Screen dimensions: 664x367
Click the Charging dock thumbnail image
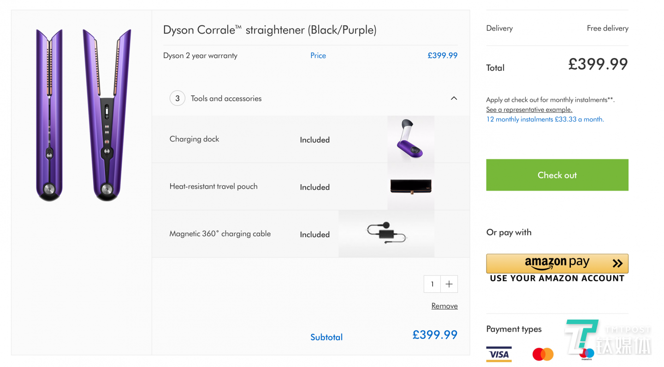410,139
